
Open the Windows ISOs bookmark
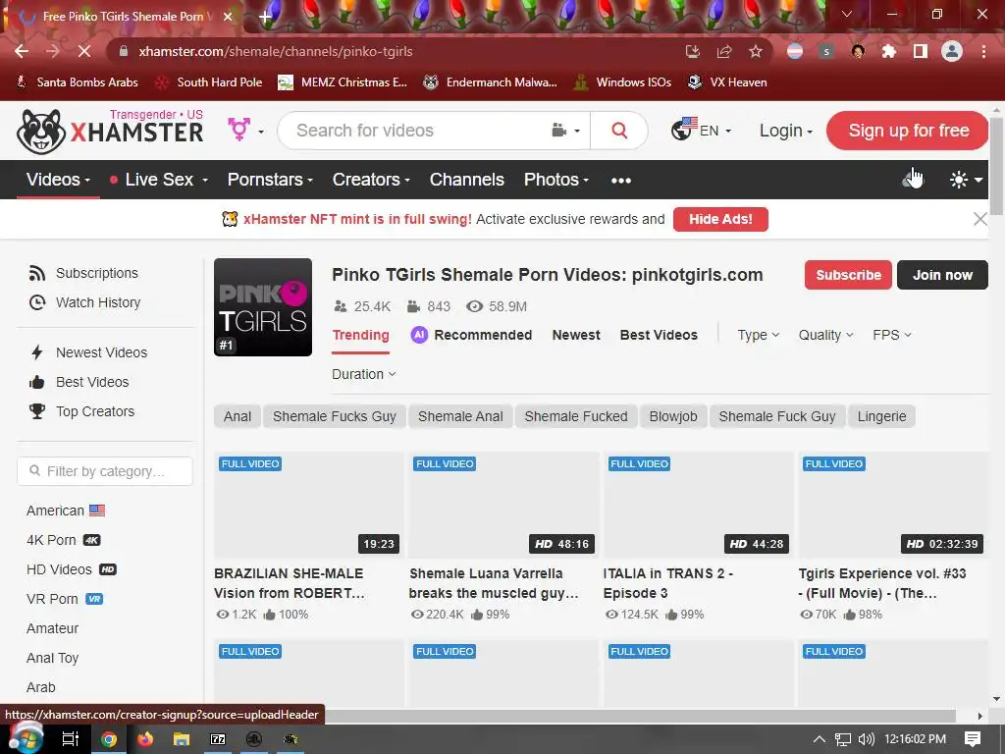tap(622, 82)
